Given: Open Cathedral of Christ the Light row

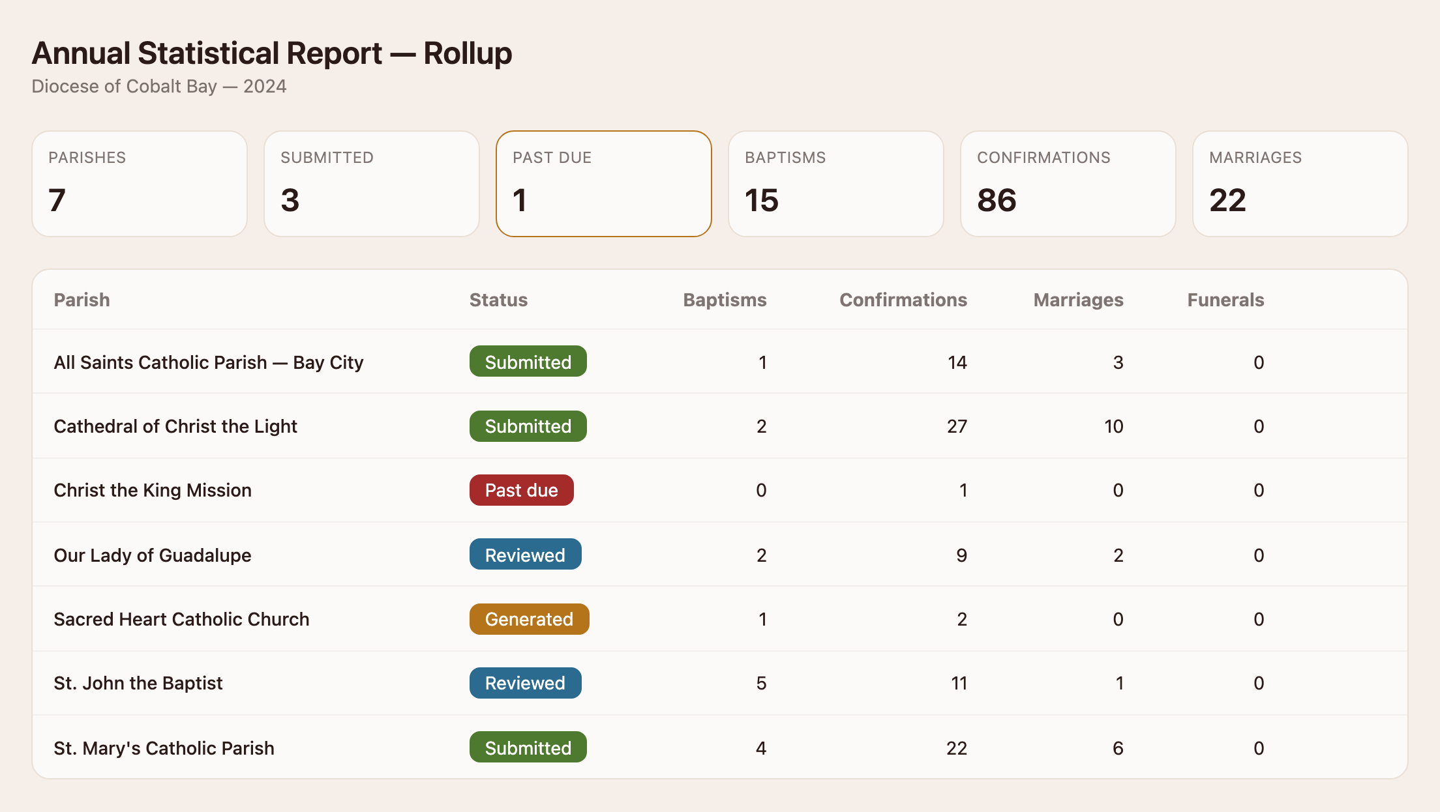Looking at the screenshot, I should (720, 426).
